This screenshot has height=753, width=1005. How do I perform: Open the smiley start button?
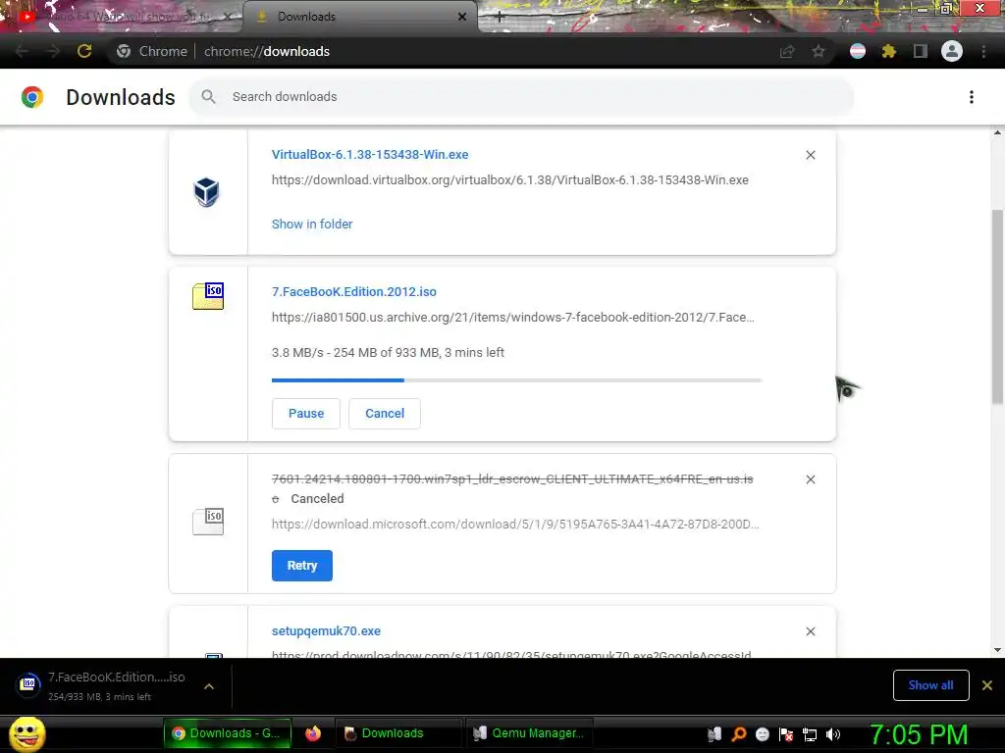pyautogui.click(x=26, y=733)
